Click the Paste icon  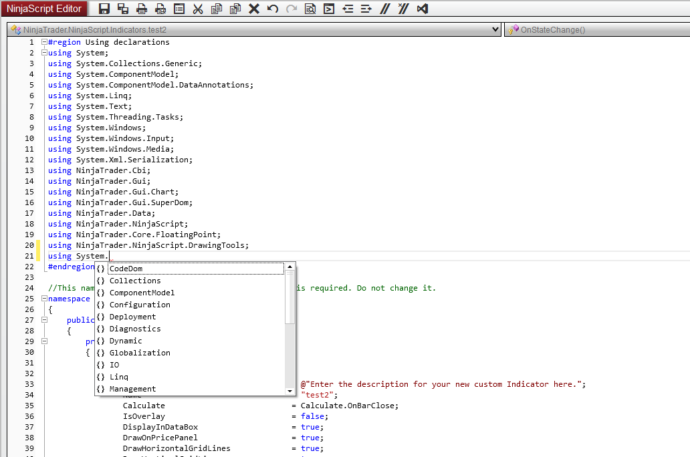[x=235, y=9]
